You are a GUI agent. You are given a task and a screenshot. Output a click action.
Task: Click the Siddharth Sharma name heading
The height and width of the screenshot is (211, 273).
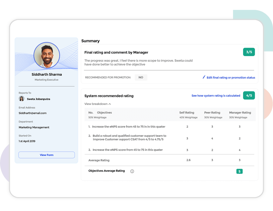[x=47, y=74]
